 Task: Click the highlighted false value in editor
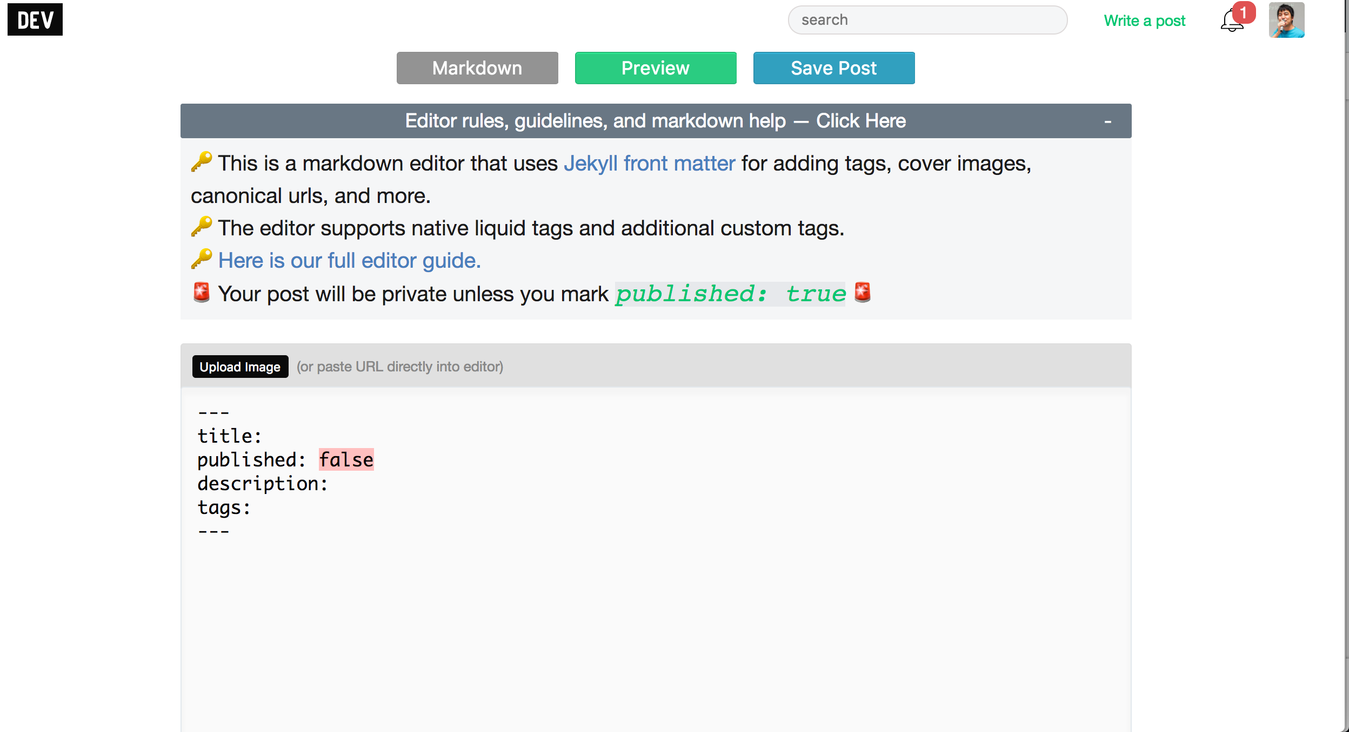(346, 460)
